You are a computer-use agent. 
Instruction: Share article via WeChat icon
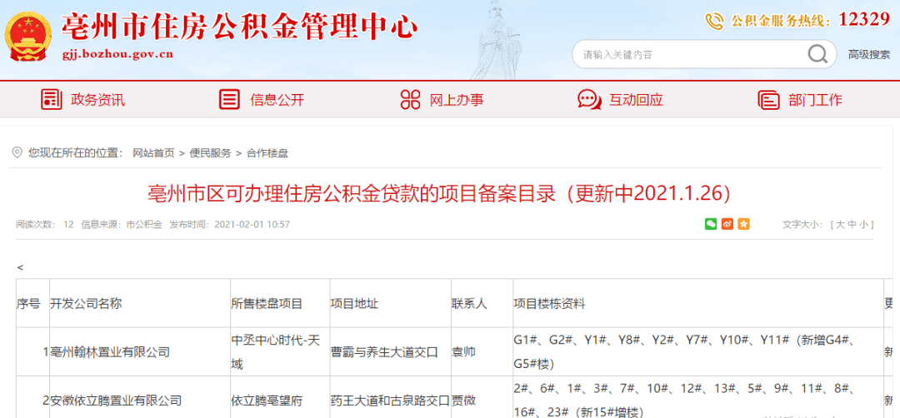pos(711,224)
